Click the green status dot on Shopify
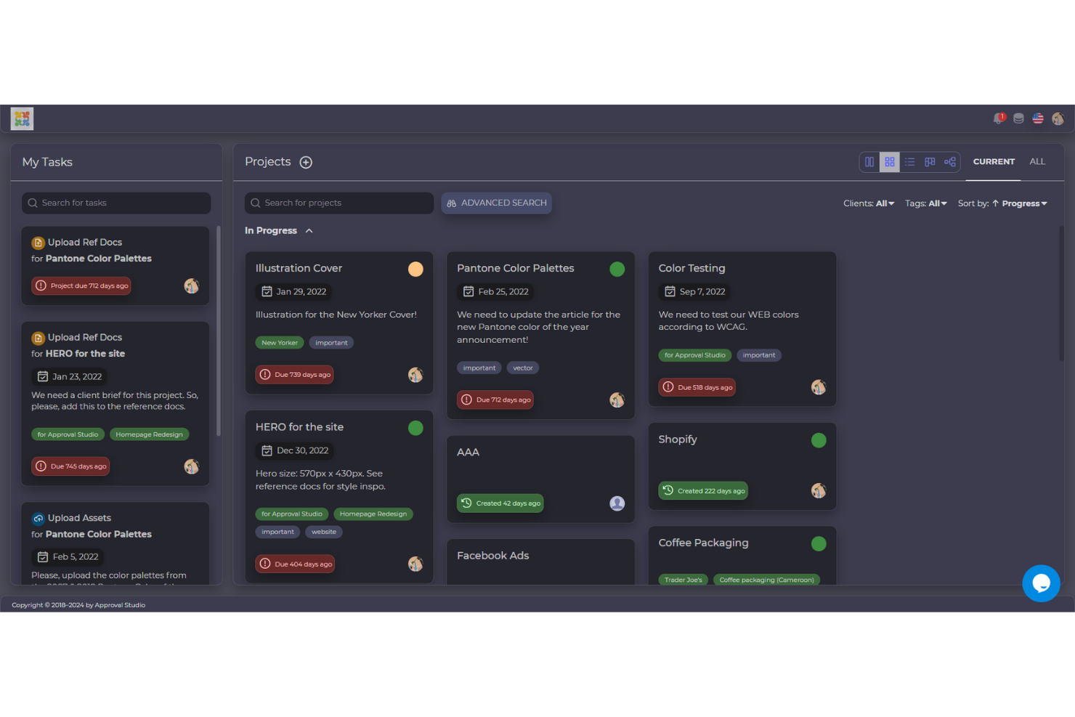Screen dimensions: 1075x717 point(819,440)
